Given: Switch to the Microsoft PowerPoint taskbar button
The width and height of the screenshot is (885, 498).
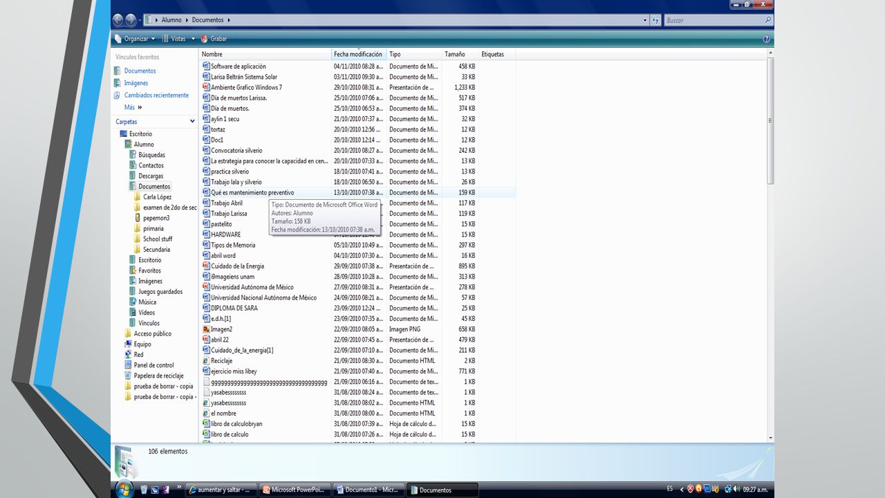Looking at the screenshot, I should (x=295, y=490).
